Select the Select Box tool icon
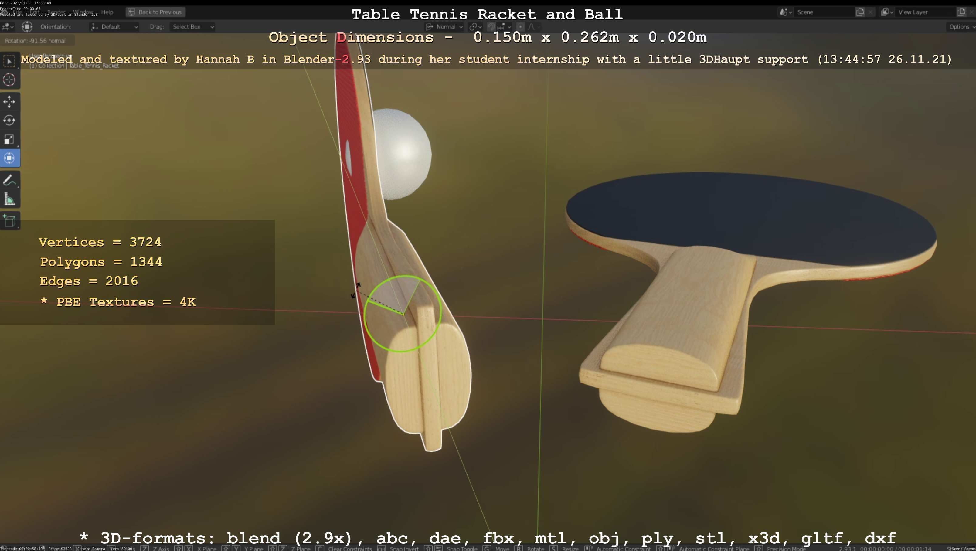 (x=9, y=61)
